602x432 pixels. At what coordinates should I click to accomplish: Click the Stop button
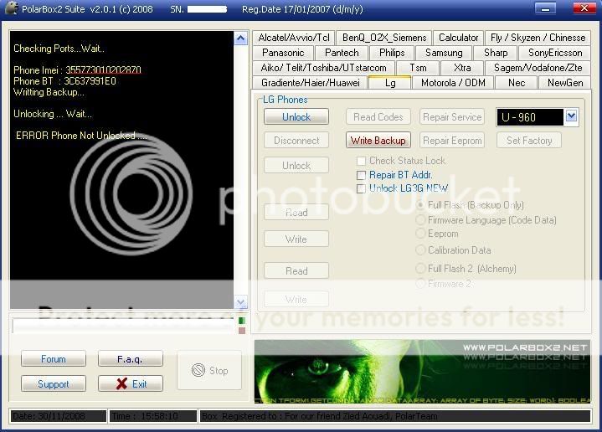(x=209, y=370)
